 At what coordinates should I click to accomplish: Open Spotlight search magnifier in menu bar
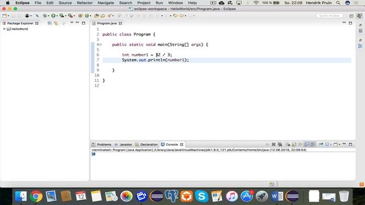338,3
